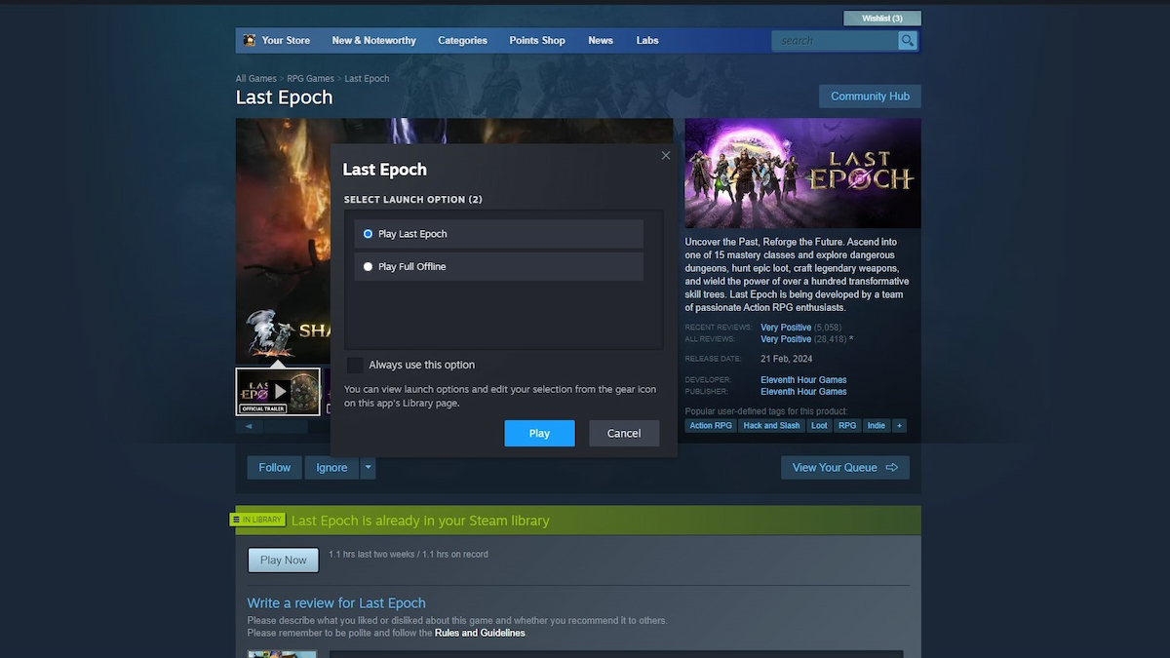This screenshot has height=658, width=1170.
Task: Open the Last Epoch capsule image
Action: click(802, 174)
